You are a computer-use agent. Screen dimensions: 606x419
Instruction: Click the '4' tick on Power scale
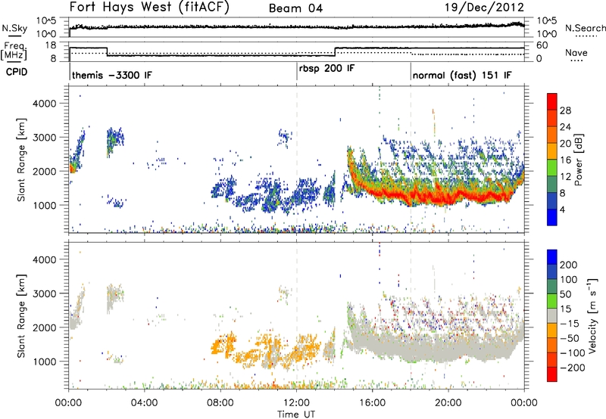pyautogui.click(x=562, y=209)
